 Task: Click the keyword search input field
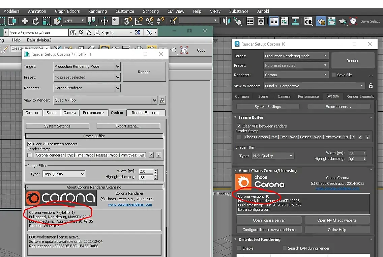38,32
